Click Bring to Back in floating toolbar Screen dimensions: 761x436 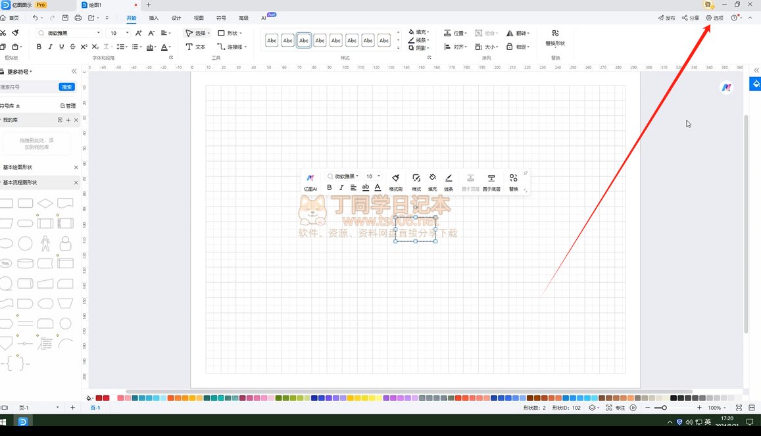pyautogui.click(x=491, y=180)
